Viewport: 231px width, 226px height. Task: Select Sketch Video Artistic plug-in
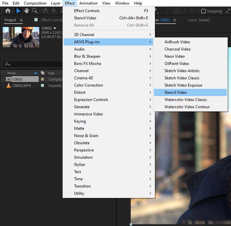click(190, 71)
